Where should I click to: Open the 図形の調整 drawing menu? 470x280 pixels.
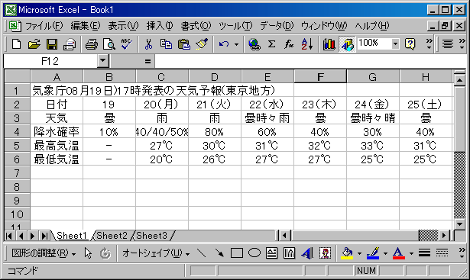pyautogui.click(x=44, y=253)
